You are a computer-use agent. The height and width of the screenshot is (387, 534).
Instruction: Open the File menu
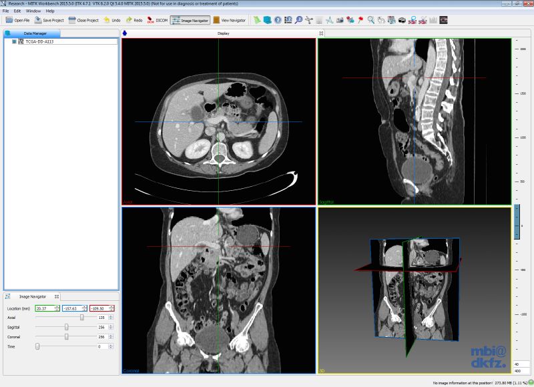tap(6, 11)
